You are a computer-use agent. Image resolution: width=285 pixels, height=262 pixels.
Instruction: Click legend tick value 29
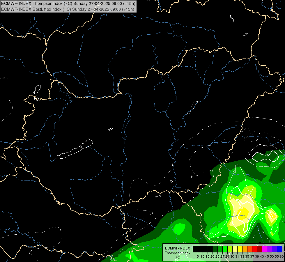[227, 256]
